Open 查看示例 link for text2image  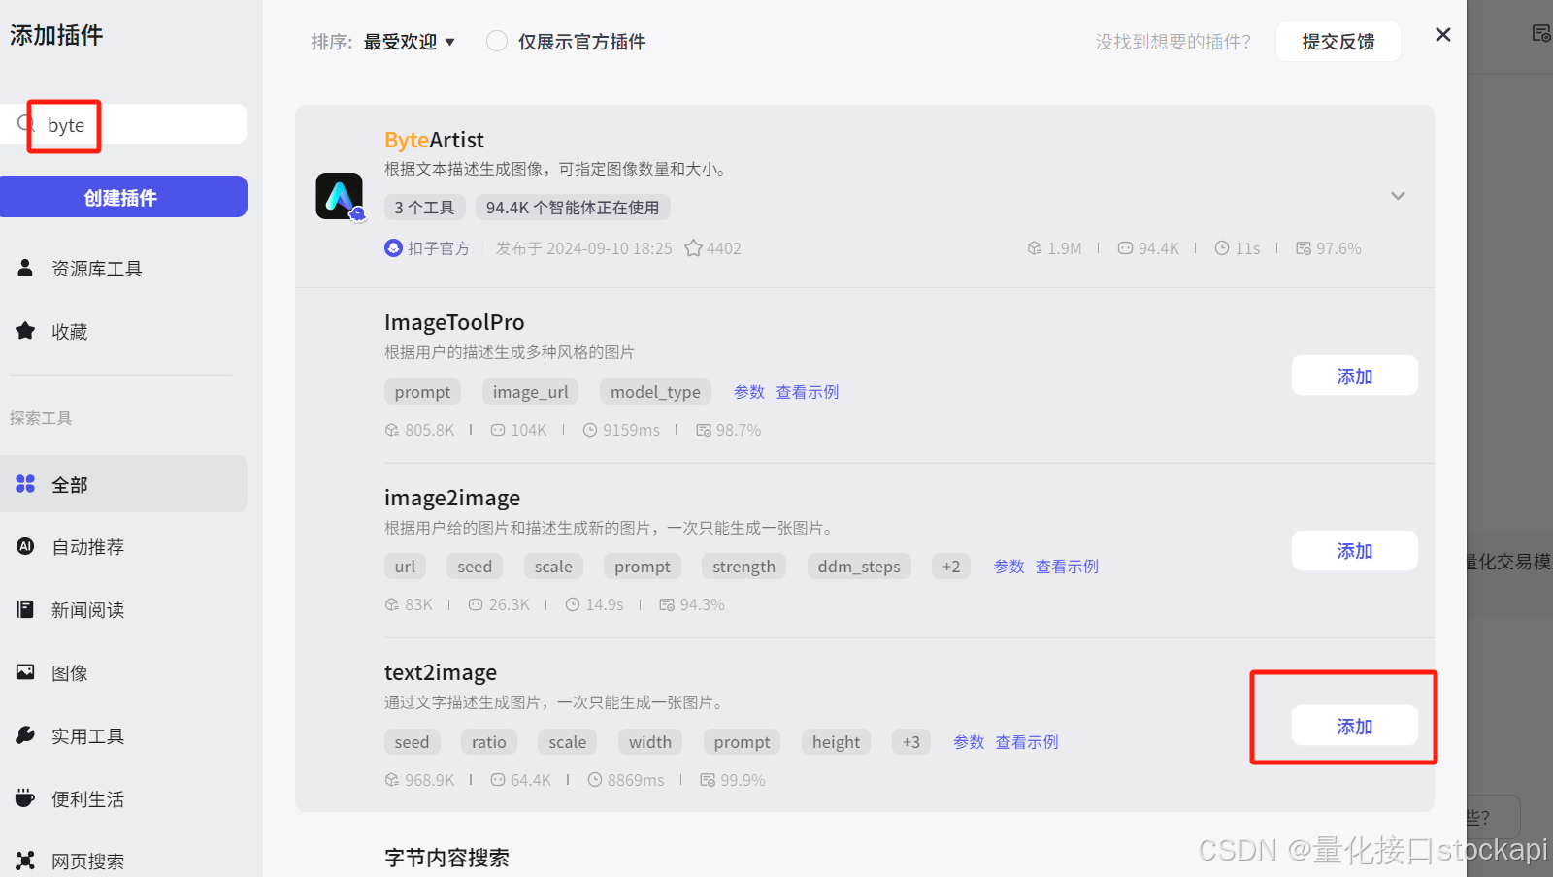[x=1027, y=742]
